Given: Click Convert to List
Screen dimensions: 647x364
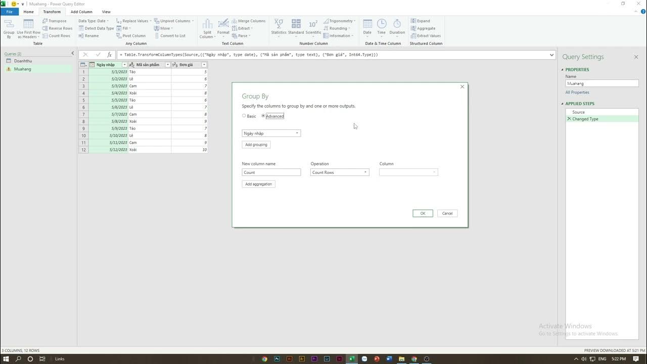Looking at the screenshot, I should (170, 36).
